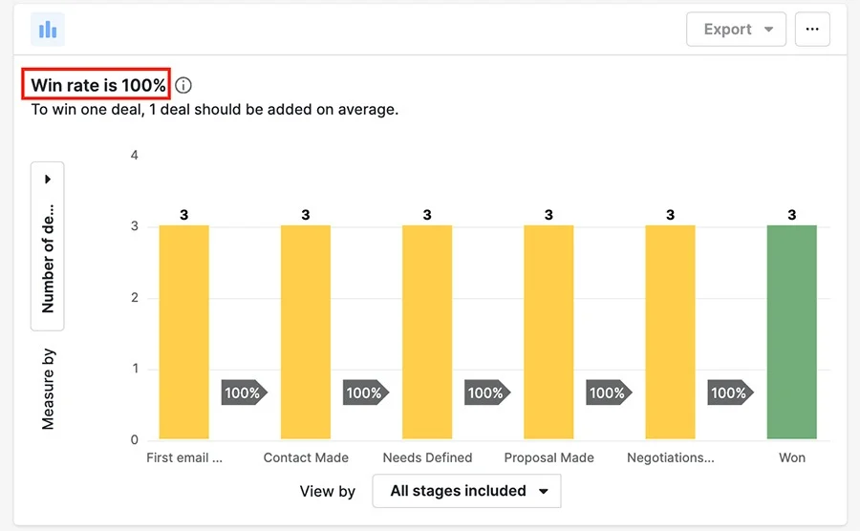
Task: Click 100% conversion arrow before Won
Action: click(731, 393)
